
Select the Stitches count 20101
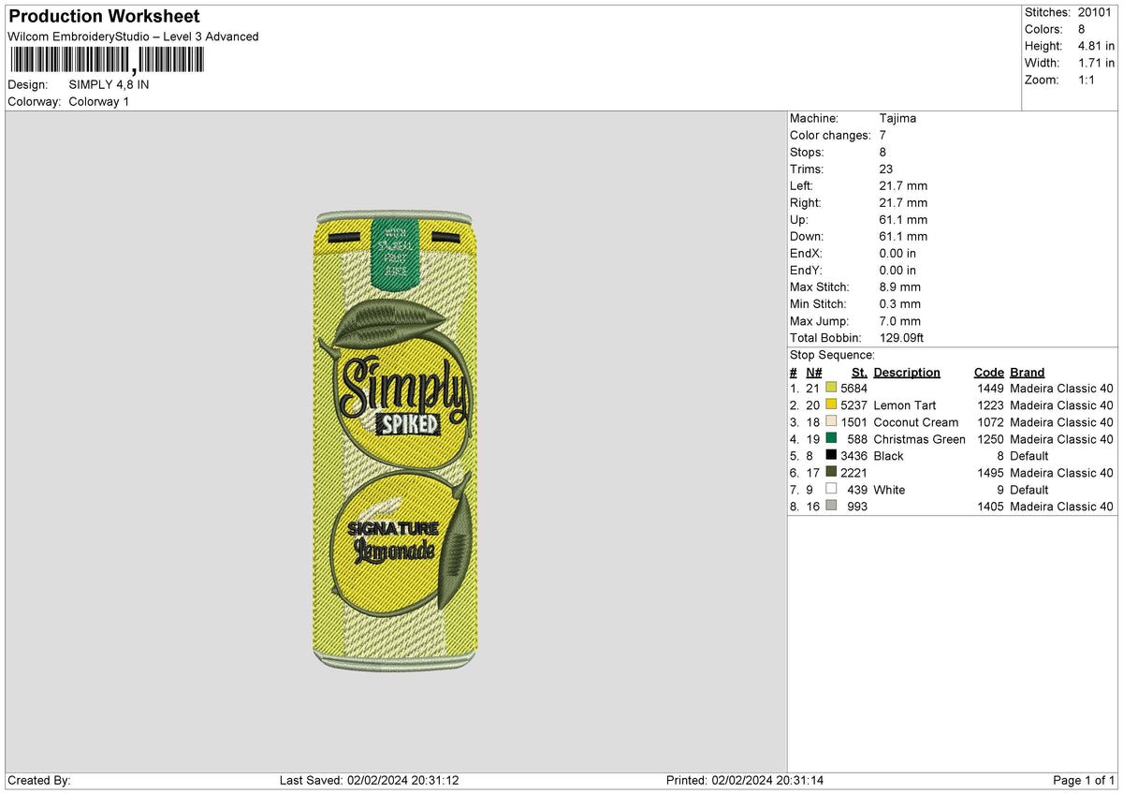1096,12
